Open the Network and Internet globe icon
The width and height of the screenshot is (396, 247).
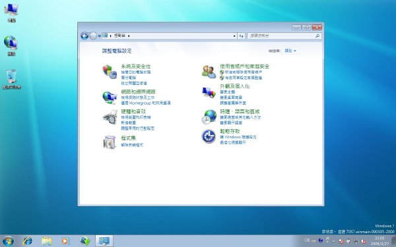pos(110,97)
